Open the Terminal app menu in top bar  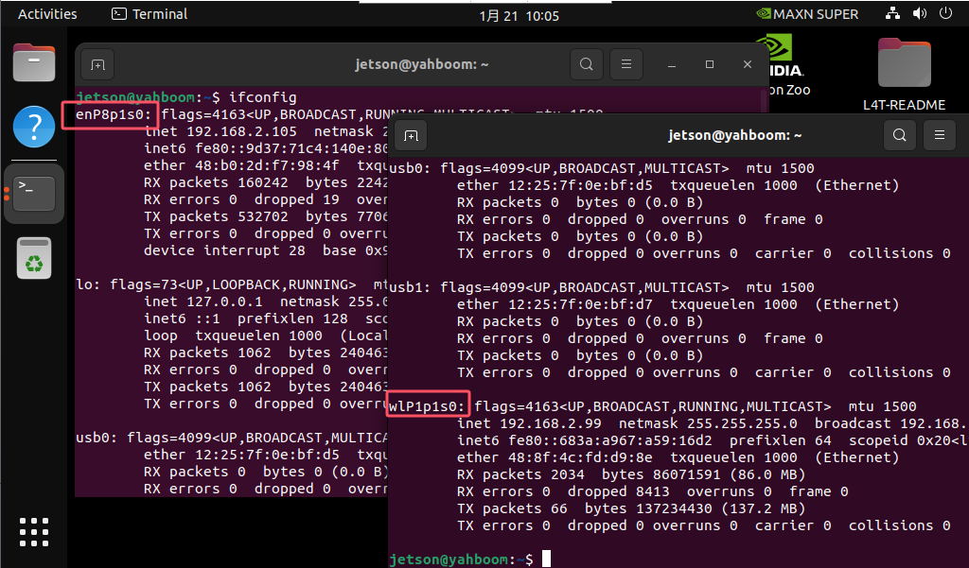tap(150, 14)
